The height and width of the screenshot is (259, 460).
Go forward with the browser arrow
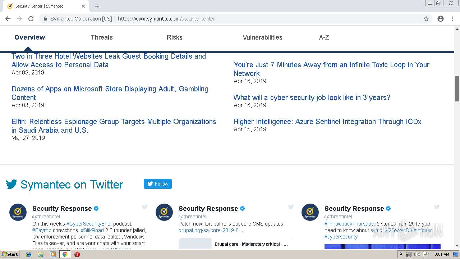pos(19,19)
